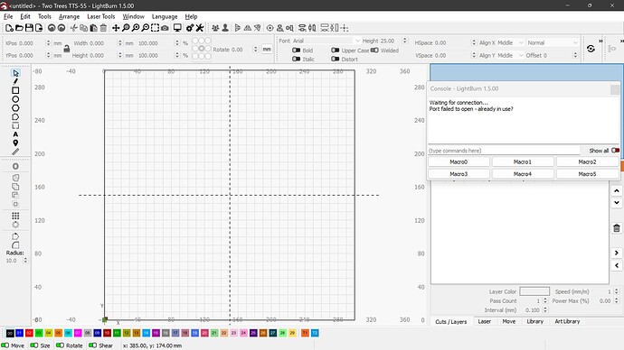Switch to the Laser tab

[485, 321]
